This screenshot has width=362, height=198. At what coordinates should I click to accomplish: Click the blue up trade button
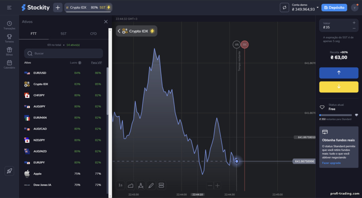point(339,73)
